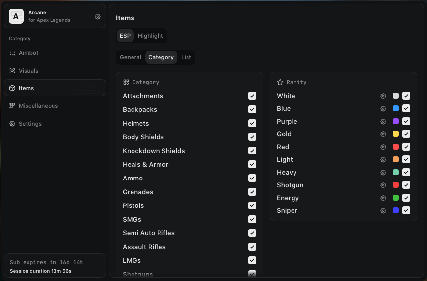Uncheck the Attachments category checkbox
Image resolution: width=427 pixels, height=281 pixels.
pyautogui.click(x=252, y=96)
